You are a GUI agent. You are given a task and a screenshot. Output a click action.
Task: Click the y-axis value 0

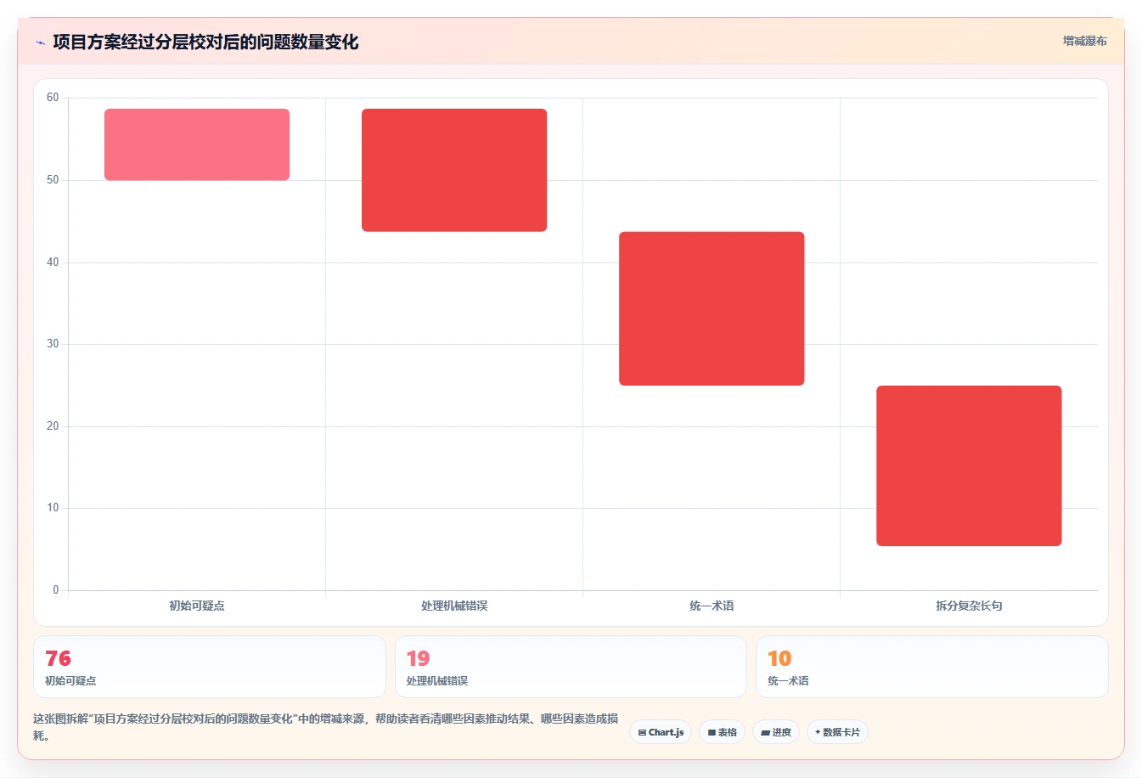56,590
